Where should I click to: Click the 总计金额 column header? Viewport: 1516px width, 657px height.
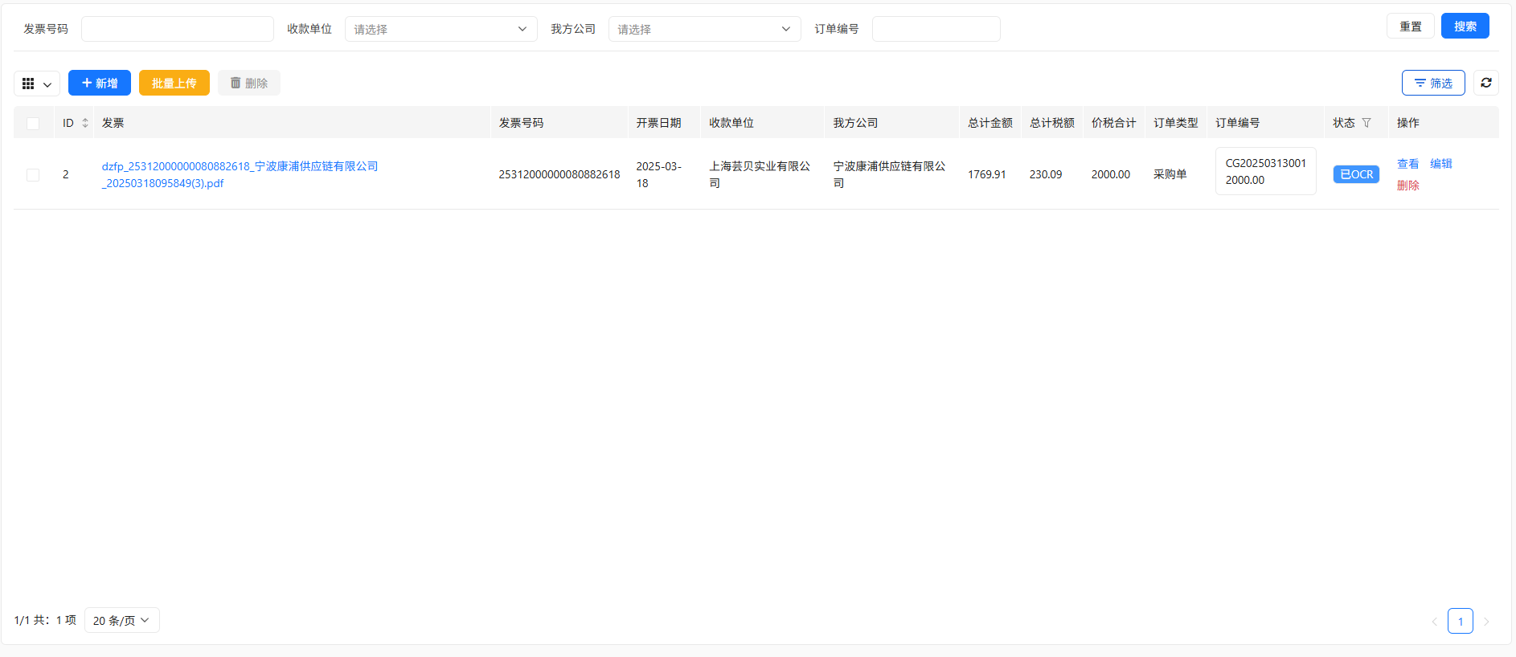pos(990,123)
